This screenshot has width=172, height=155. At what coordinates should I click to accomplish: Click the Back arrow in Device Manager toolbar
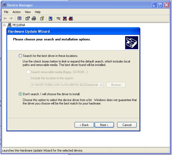click(5, 18)
